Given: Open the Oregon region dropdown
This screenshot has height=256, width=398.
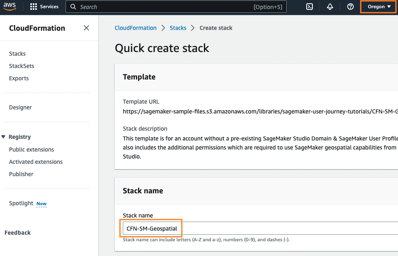Looking at the screenshot, I should (379, 7).
